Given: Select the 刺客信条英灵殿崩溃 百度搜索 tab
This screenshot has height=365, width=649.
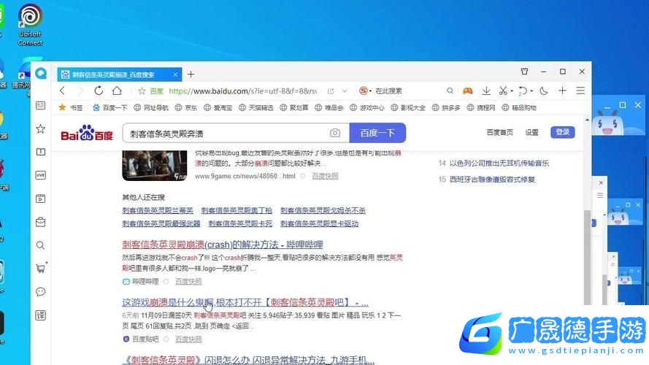Looking at the screenshot, I should [x=120, y=74].
